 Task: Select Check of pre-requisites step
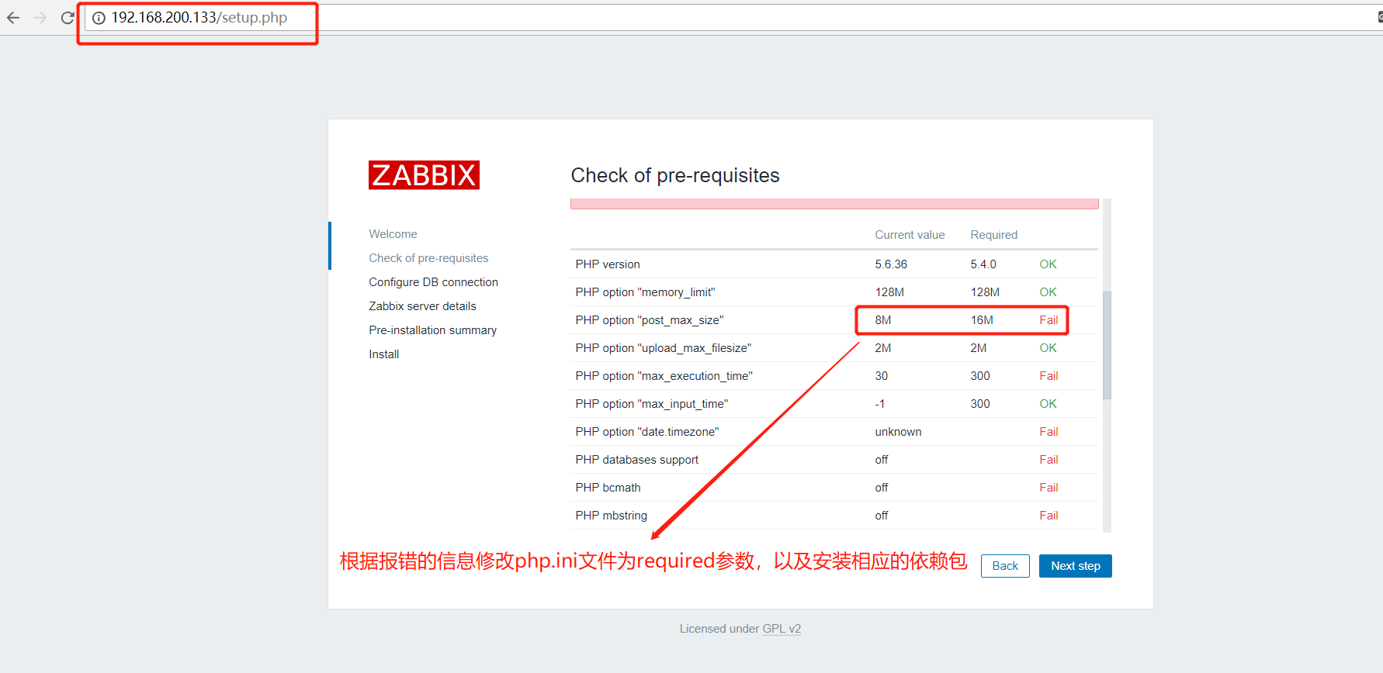click(x=428, y=258)
